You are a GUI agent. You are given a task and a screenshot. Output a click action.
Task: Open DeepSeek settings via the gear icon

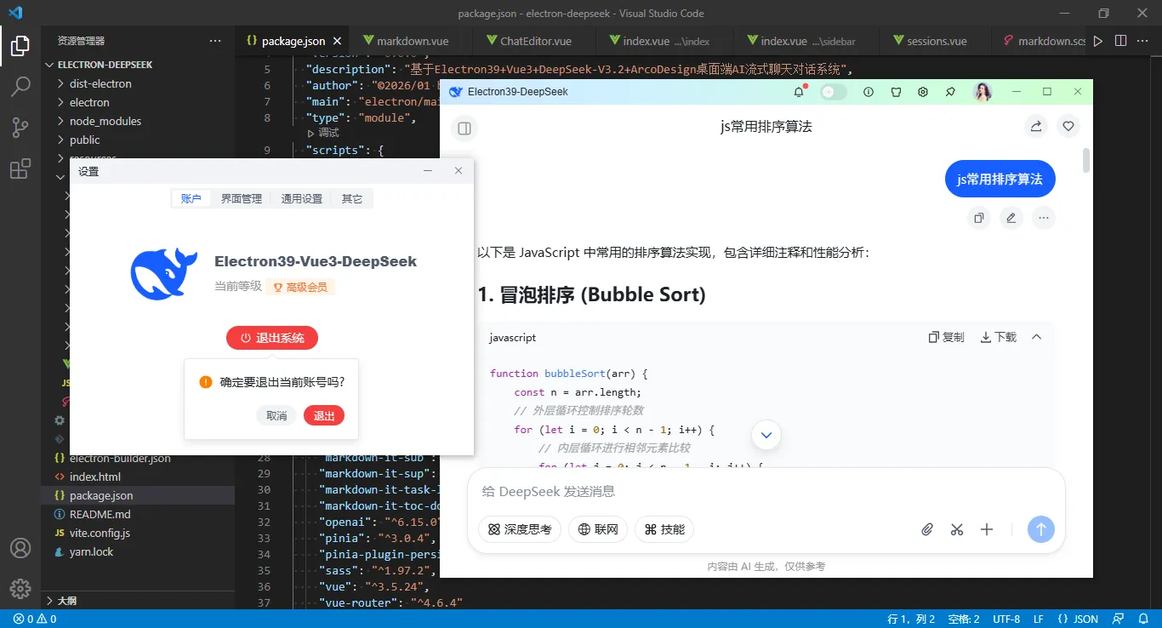click(x=922, y=91)
